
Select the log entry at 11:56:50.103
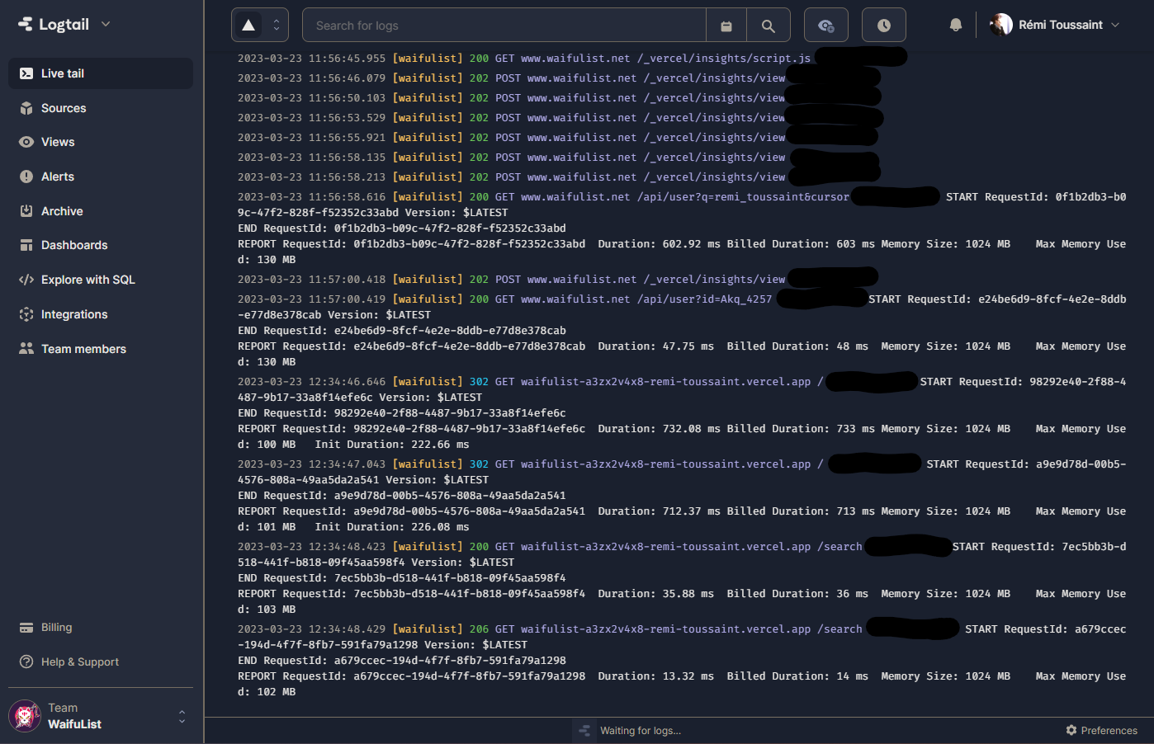pos(560,98)
